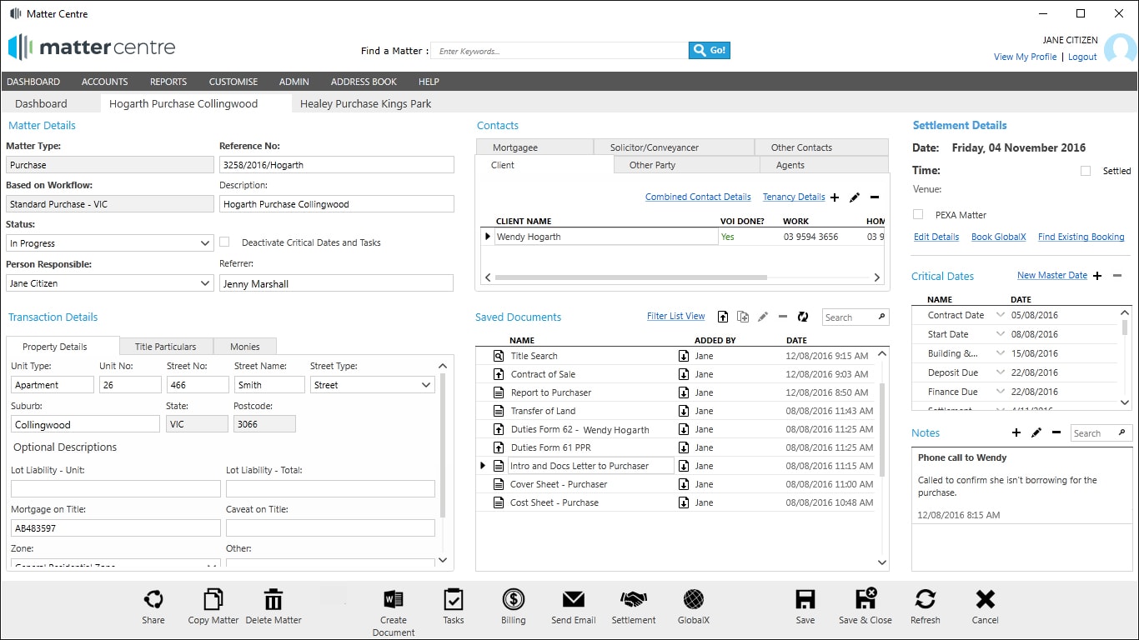Click the copy-add document icon in Saved Documents
Viewport: 1139px width, 640px height.
pyautogui.click(x=743, y=317)
